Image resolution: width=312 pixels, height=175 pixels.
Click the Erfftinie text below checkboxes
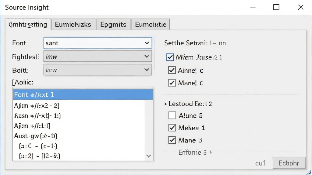click(x=190, y=153)
